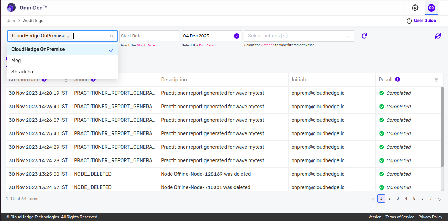The height and width of the screenshot is (221, 448).
Task: Click Completed status icon in 13:24:57 row
Action: 382,187
